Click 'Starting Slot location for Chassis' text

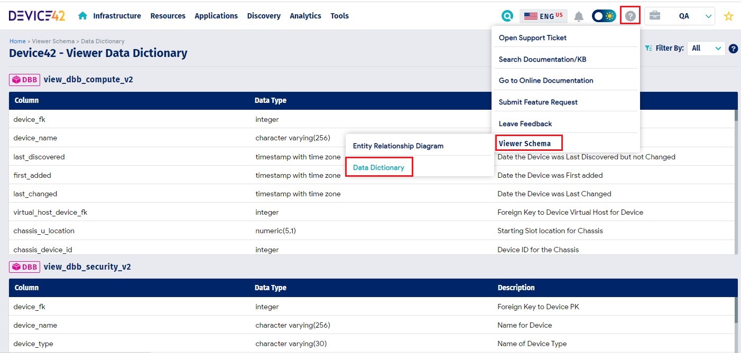(x=550, y=231)
